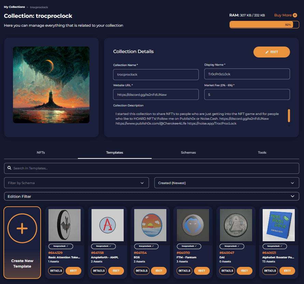Click template ID #640021
Image resolution: width=304 pixels, height=284 pixels.
point(269,253)
